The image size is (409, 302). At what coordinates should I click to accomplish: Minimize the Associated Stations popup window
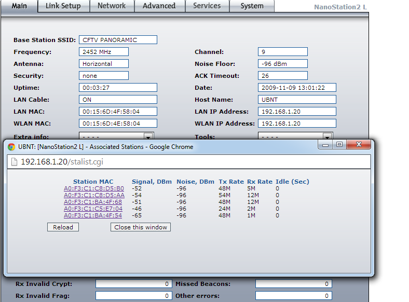[325, 145]
